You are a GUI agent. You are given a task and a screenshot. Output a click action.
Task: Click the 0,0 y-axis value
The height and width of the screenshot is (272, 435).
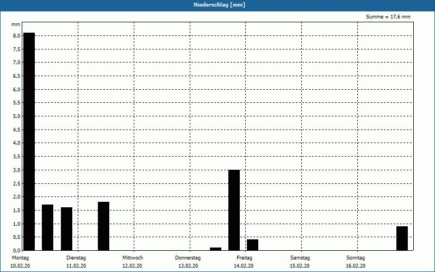pyautogui.click(x=16, y=250)
